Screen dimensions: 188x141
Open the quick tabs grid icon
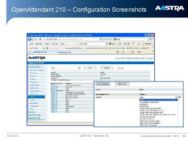(x=30, y=52)
